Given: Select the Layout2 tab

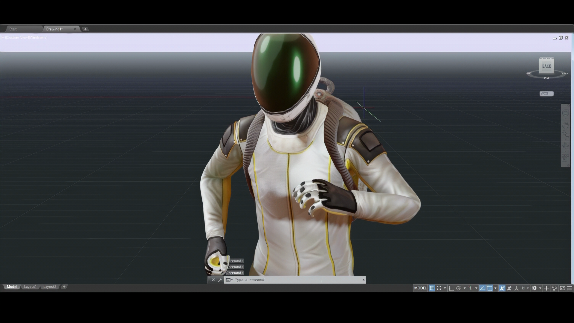Looking at the screenshot, I should tap(50, 287).
